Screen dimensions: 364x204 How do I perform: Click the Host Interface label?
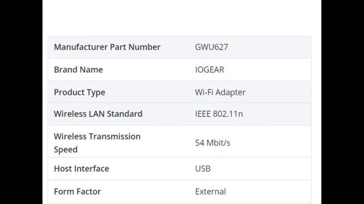[81, 169]
